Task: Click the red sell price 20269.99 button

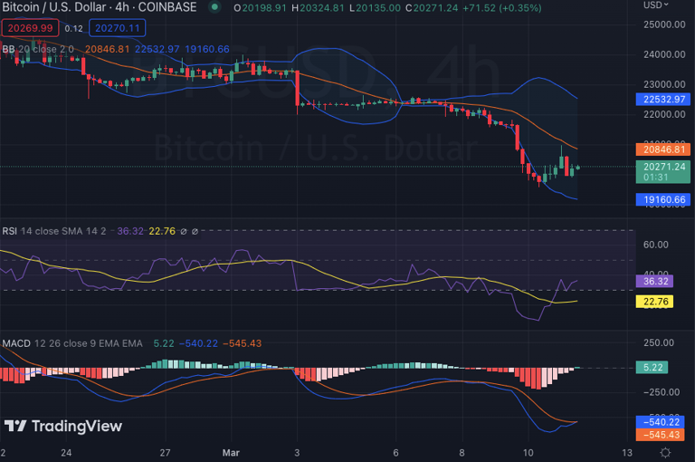Action: tap(30, 28)
